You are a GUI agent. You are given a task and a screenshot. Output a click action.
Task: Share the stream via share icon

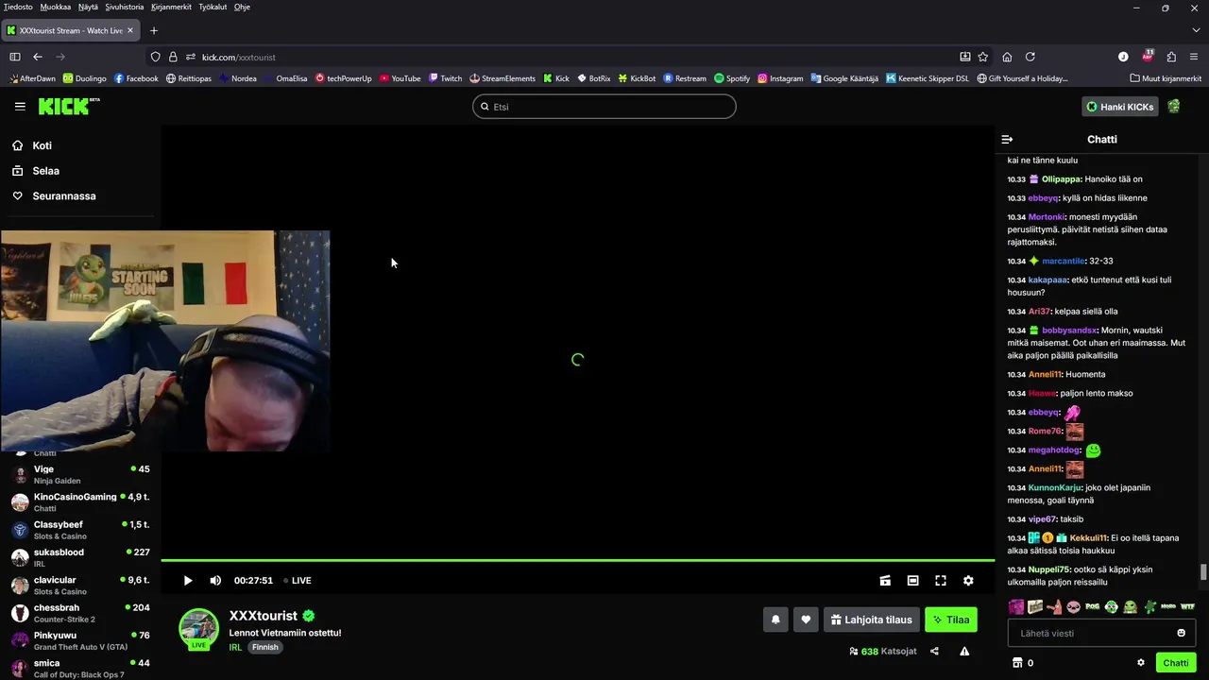point(934,651)
